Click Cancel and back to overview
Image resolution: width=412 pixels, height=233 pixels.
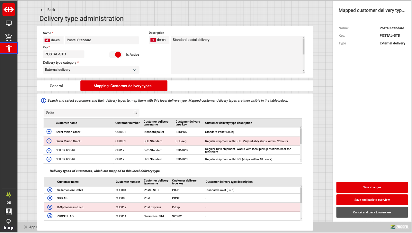click(x=372, y=212)
